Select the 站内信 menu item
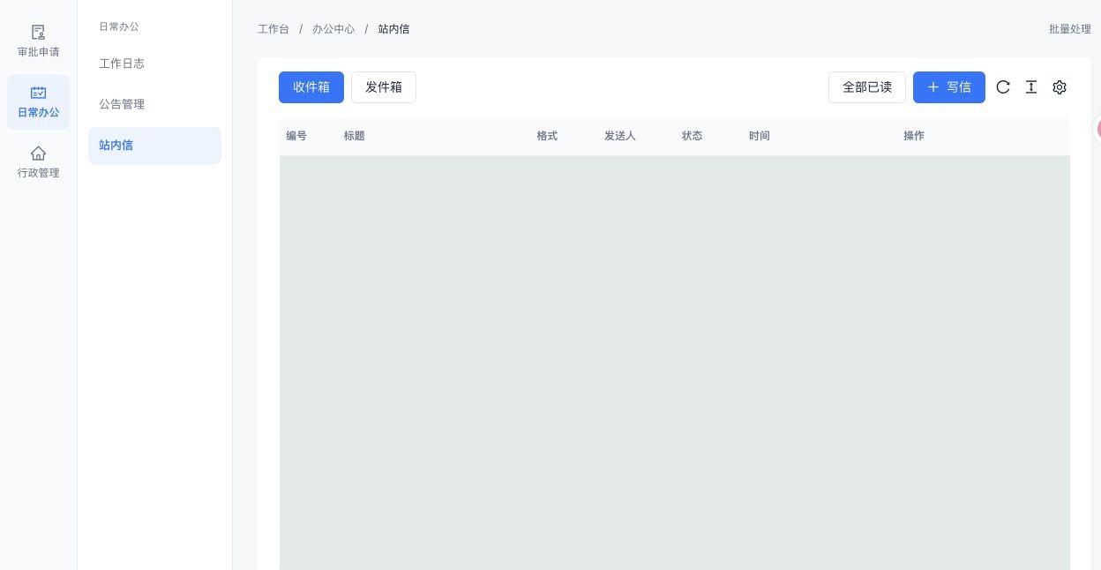 [x=154, y=146]
